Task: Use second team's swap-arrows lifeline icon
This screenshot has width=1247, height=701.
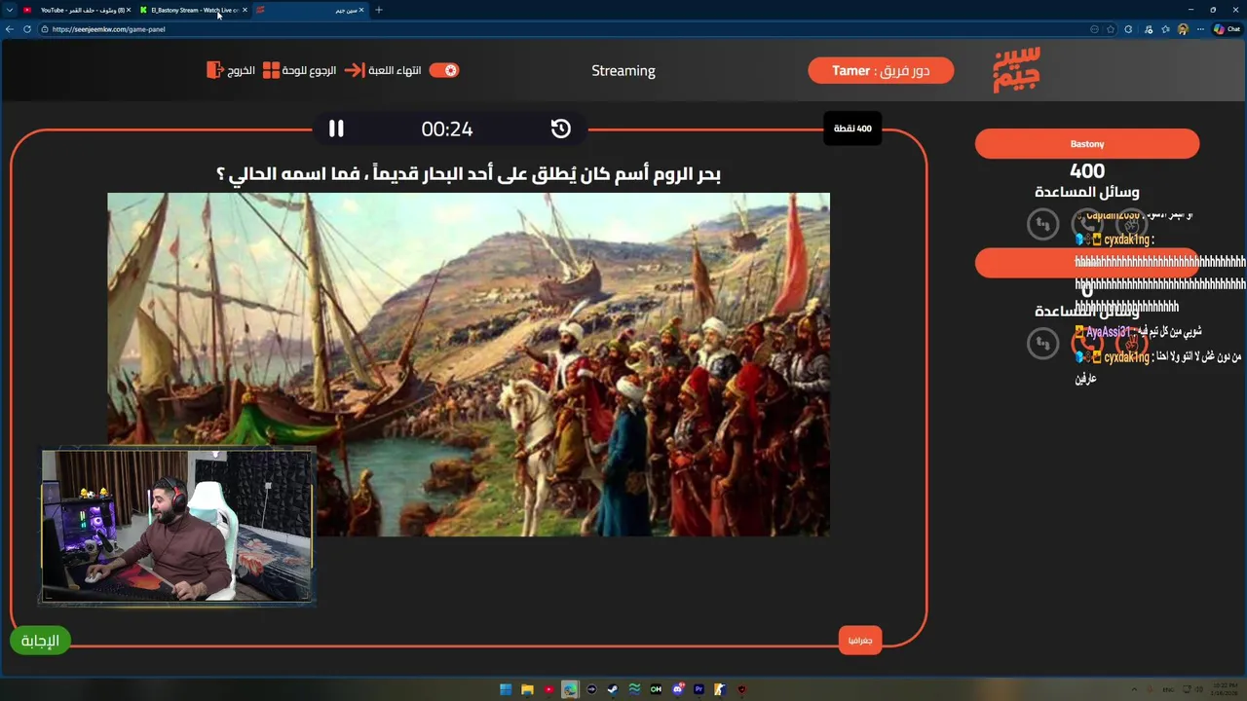Action: 1042,343
